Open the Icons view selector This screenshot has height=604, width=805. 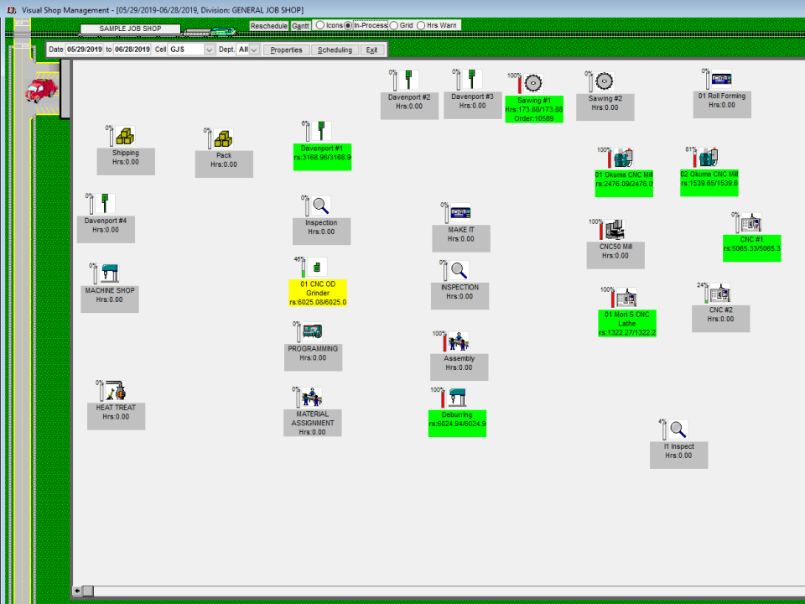322,25
